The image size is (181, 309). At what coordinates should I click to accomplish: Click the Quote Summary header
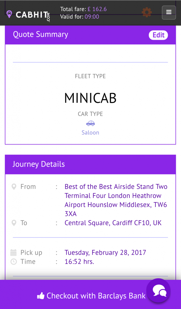pos(41,34)
